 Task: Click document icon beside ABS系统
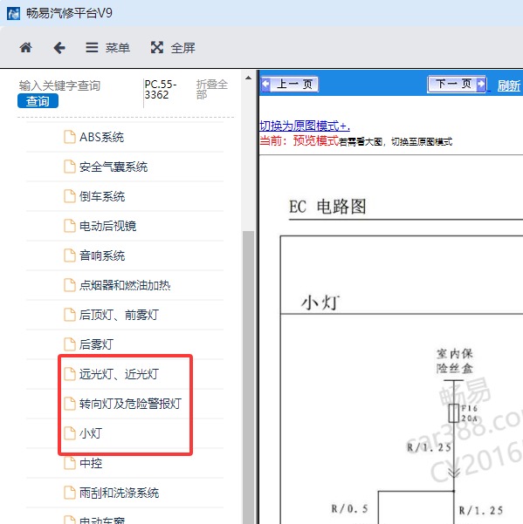[70, 137]
